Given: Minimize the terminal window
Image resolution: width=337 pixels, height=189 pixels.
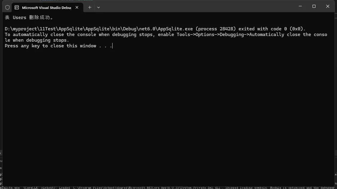Looking at the screenshot, I should (x=300, y=7).
